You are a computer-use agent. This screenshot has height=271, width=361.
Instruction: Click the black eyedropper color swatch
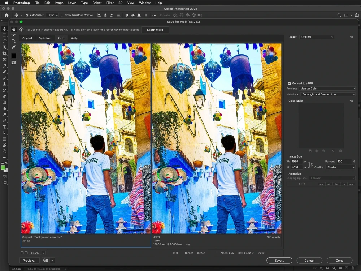tap(14, 56)
